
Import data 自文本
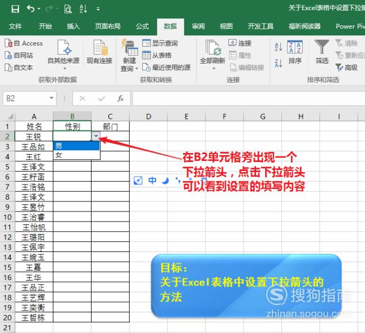(x=19, y=67)
